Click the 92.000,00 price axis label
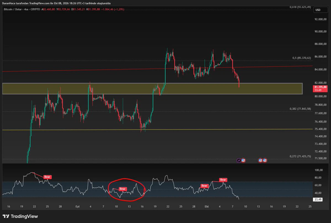 click(321, 19)
